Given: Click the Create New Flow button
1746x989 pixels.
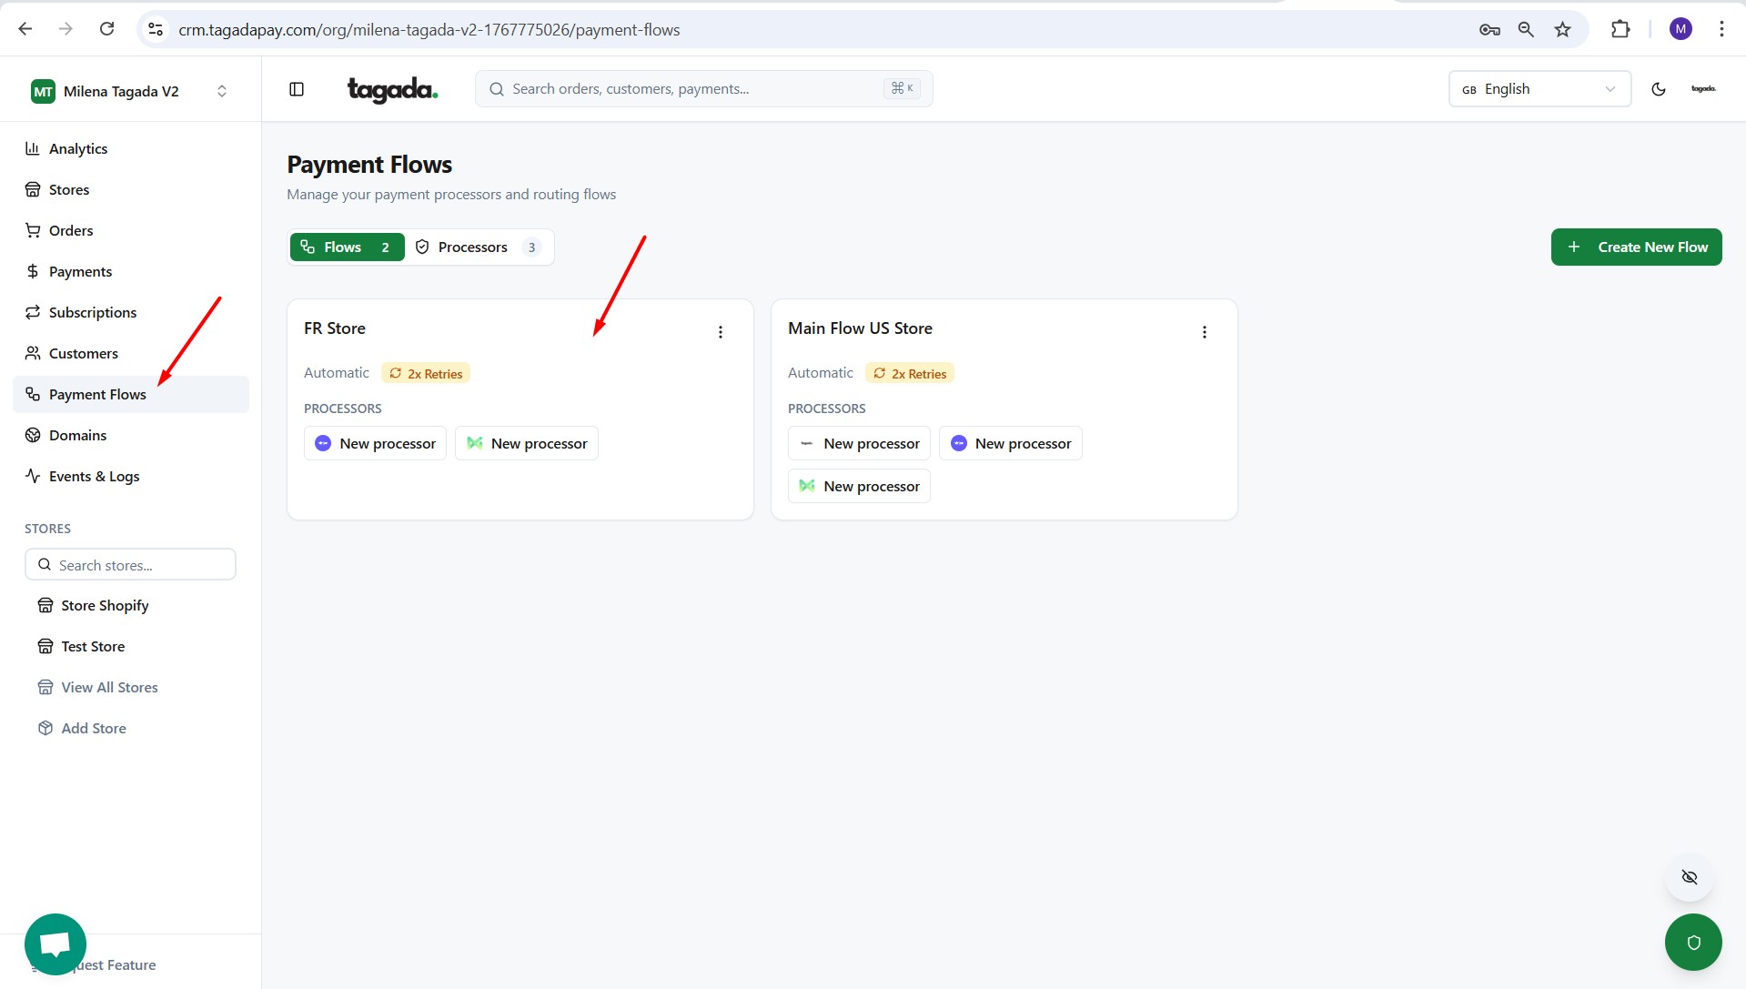Looking at the screenshot, I should point(1635,247).
